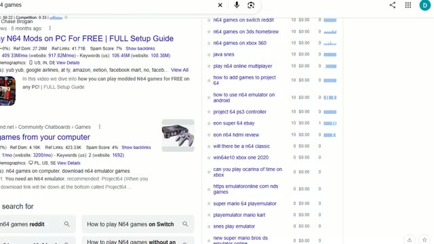Star the 'java snes' keyword
Screen dimensions: 434x244
209,54
